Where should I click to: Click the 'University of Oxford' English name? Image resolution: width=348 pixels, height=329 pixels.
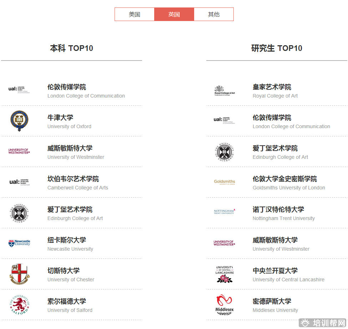[70, 126]
